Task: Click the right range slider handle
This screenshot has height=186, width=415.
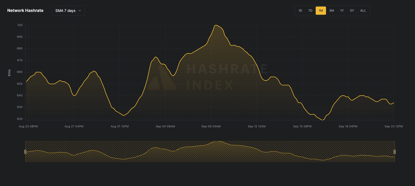Action: pos(395,152)
